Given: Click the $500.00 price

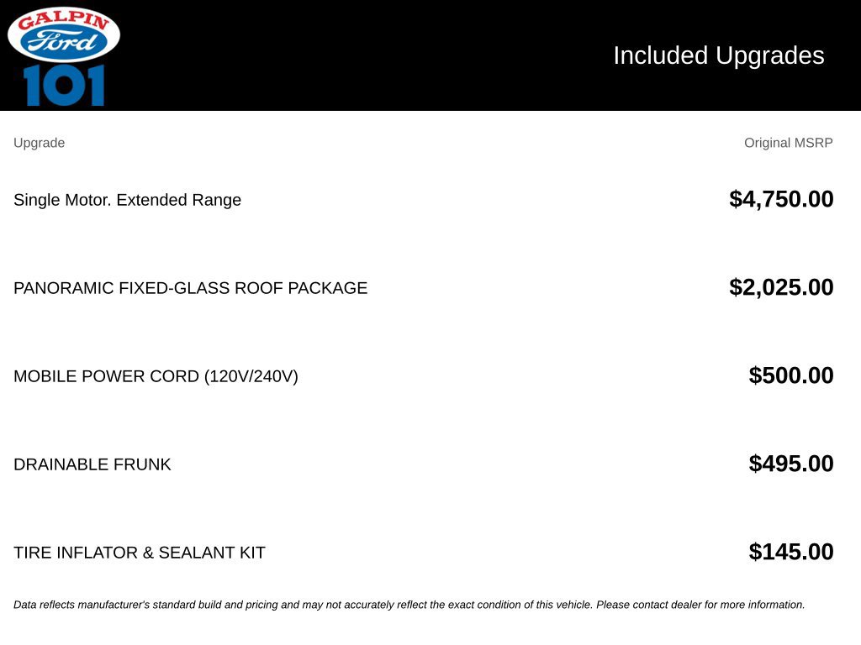Looking at the screenshot, I should point(791,375).
